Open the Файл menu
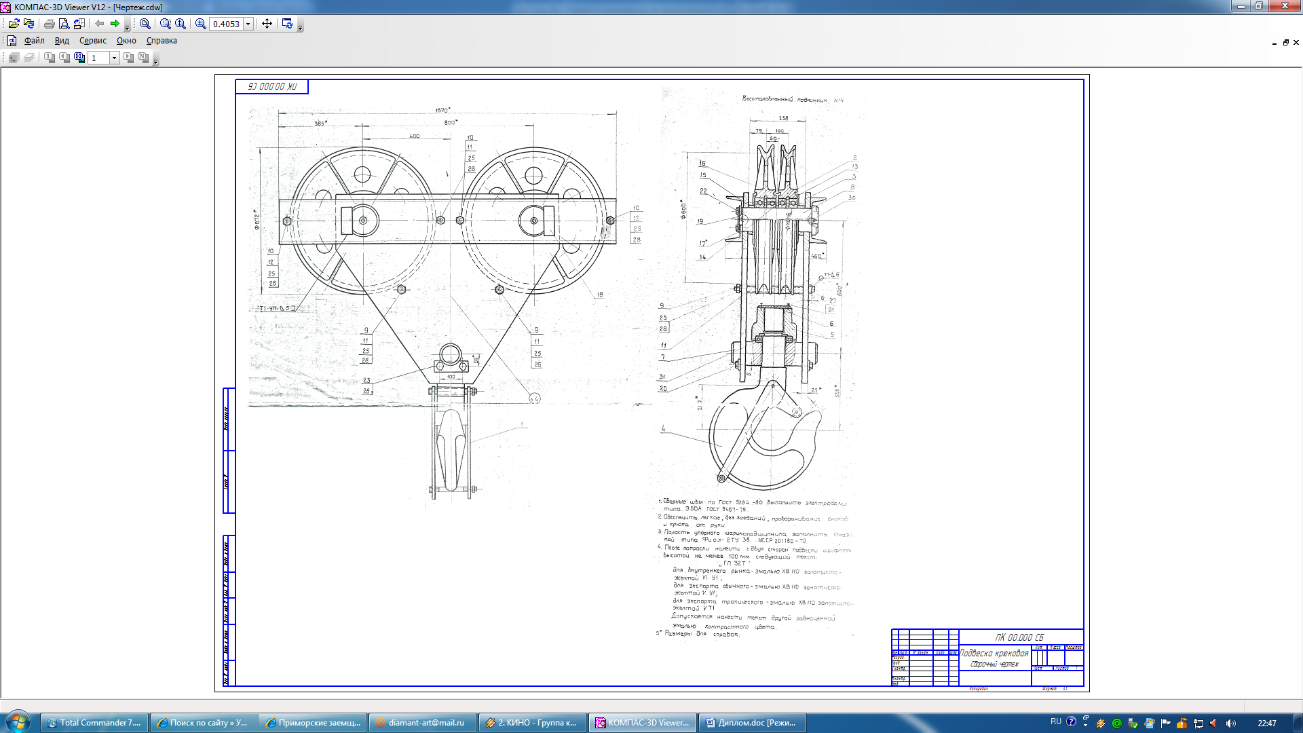Image resolution: width=1303 pixels, height=733 pixels. 34,41
